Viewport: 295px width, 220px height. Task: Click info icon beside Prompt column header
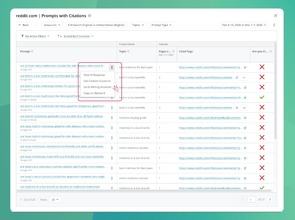[32, 52]
